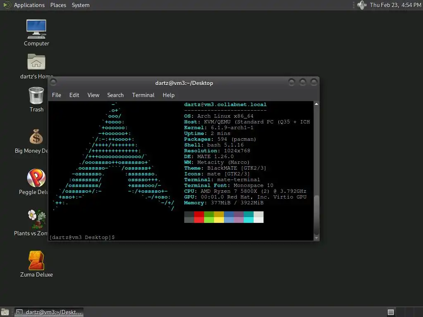Maximize the terminal window
This screenshot has width=423, height=317.
click(x=303, y=82)
